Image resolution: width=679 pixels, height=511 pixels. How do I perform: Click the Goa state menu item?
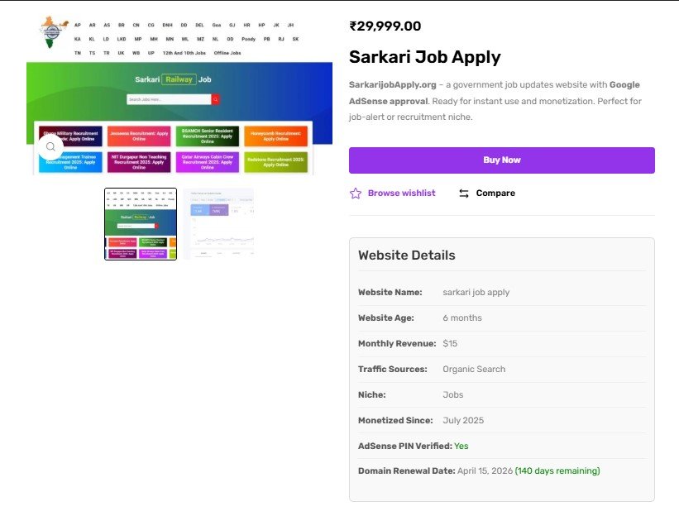pos(217,26)
